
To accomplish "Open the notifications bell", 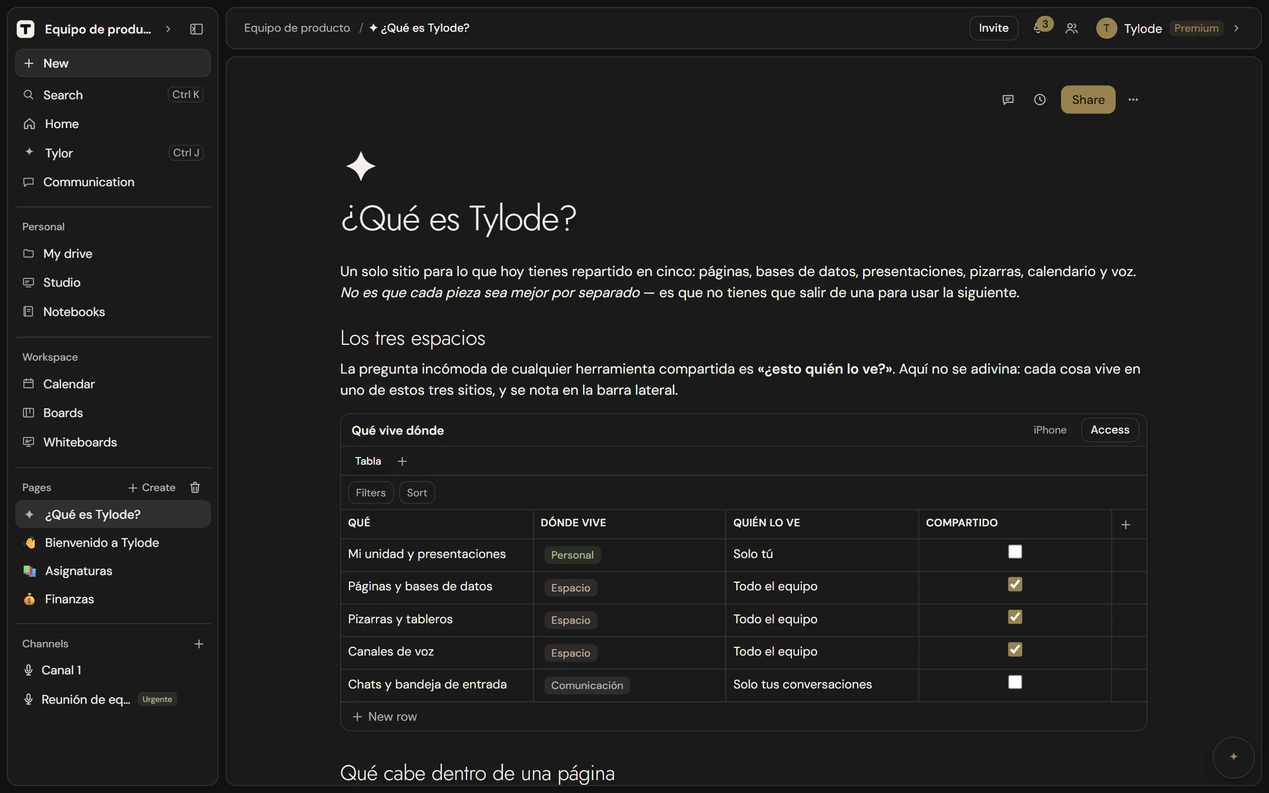I will coord(1038,28).
